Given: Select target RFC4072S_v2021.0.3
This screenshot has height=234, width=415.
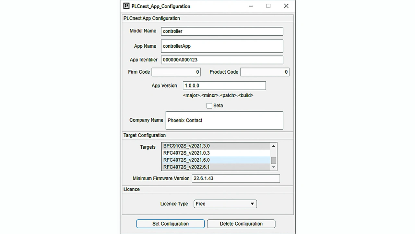Looking at the screenshot, I should coord(216,153).
